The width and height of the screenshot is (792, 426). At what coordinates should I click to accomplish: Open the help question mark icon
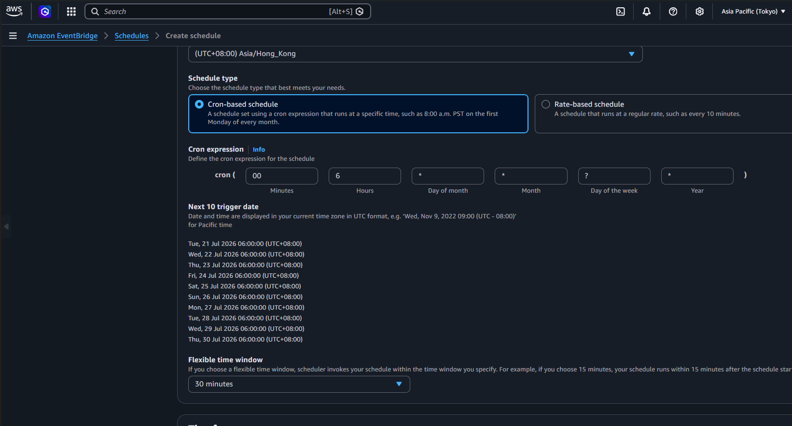673,12
